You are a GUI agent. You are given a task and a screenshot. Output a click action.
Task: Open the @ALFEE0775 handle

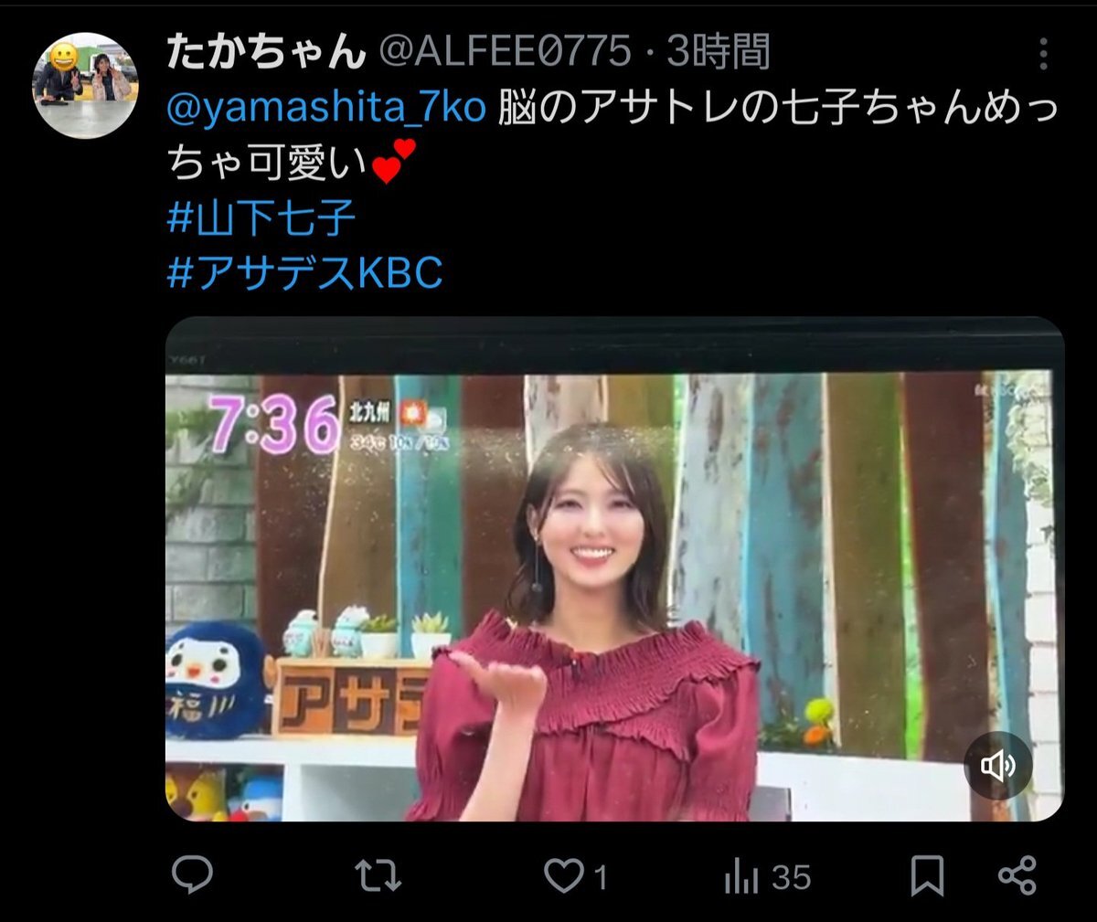pyautogui.click(x=506, y=54)
